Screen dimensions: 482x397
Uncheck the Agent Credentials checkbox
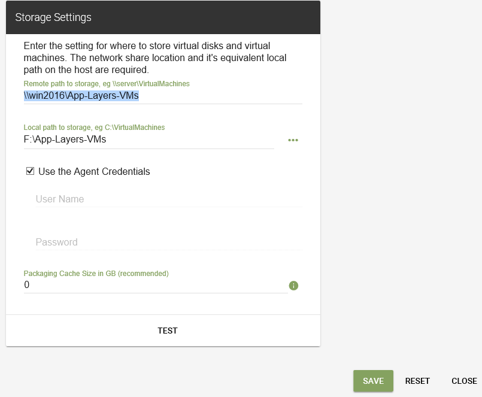tap(30, 171)
